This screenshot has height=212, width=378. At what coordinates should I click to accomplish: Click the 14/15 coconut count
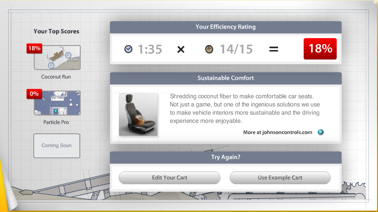(236, 49)
